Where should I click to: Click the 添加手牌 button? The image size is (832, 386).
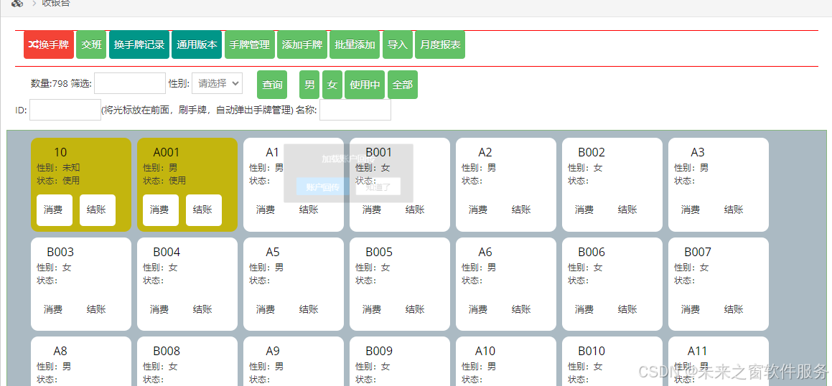pos(302,44)
